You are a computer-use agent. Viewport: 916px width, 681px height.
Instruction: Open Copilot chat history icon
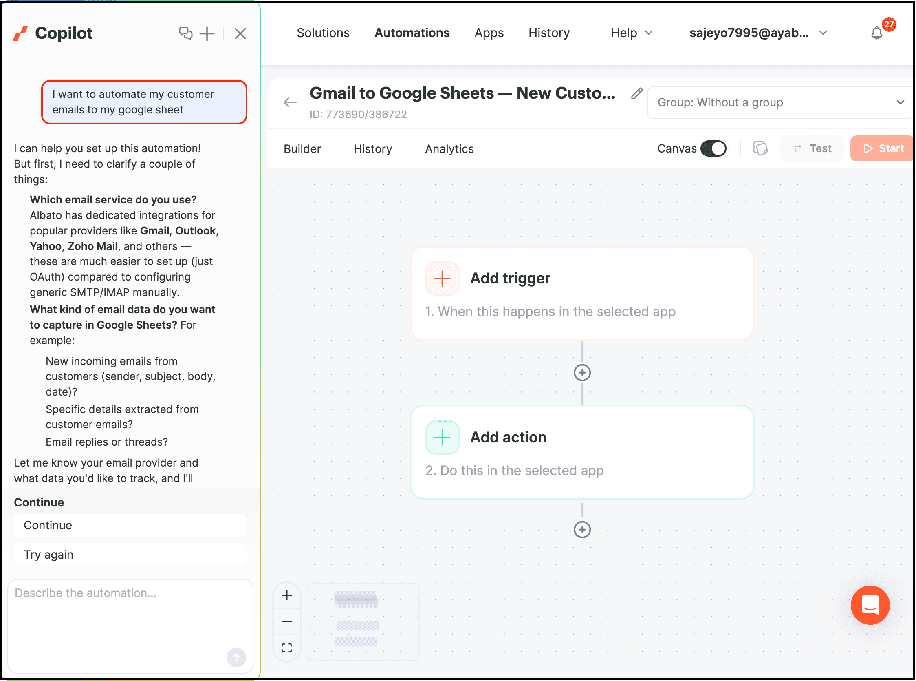186,33
